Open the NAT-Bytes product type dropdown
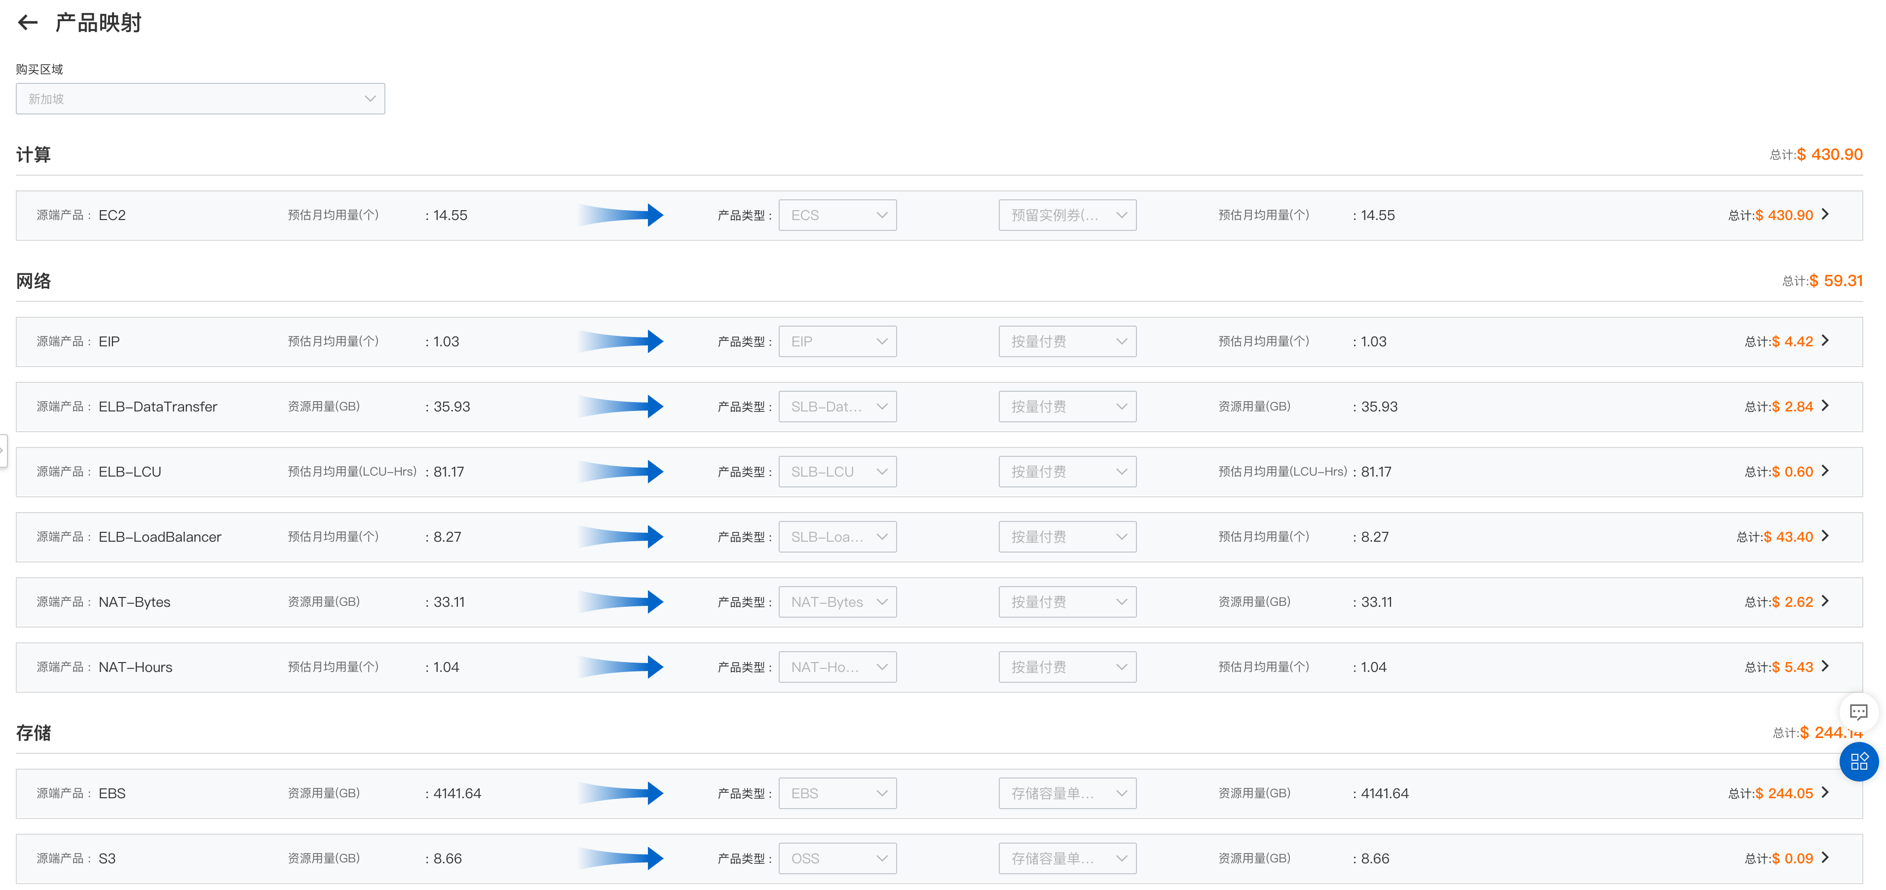Viewport: 1886px width, 890px height. pos(837,602)
